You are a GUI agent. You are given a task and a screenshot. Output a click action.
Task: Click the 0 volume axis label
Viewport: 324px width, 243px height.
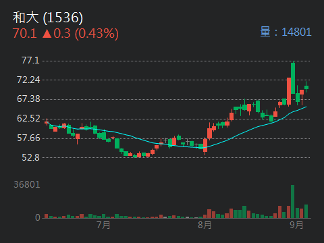point(38,217)
